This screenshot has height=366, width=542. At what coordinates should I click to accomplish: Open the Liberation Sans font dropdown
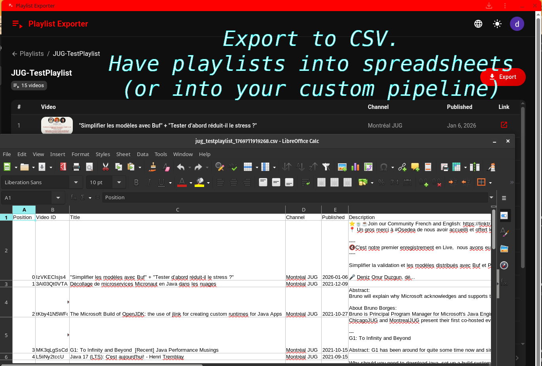point(75,182)
